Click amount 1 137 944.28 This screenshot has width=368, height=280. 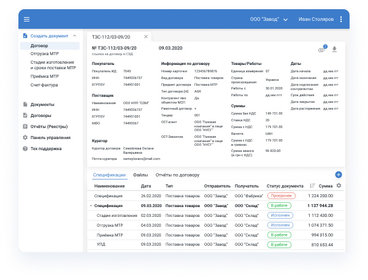coord(320,206)
